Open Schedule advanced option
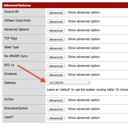The width and height of the screenshot is (128, 128). (56, 75)
